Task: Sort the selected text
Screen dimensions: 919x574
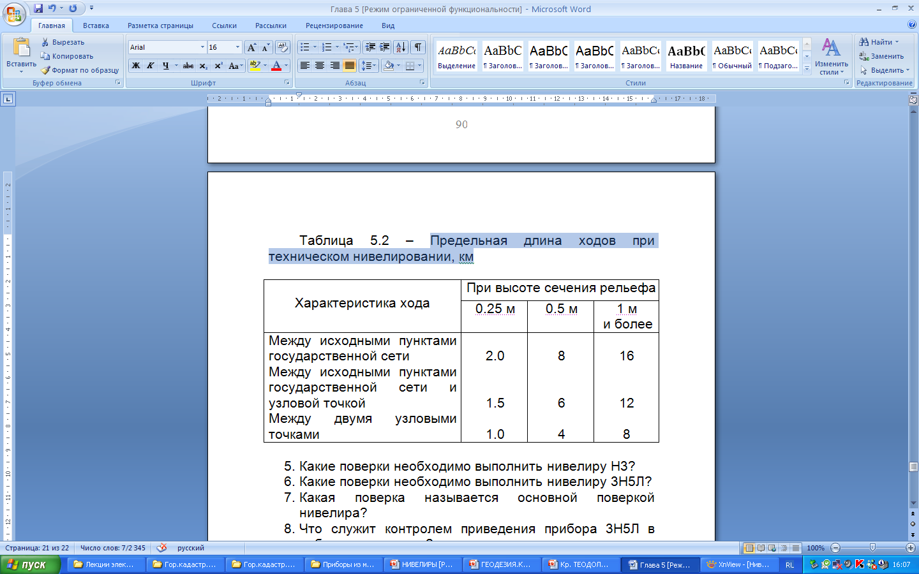Action: pyautogui.click(x=400, y=47)
